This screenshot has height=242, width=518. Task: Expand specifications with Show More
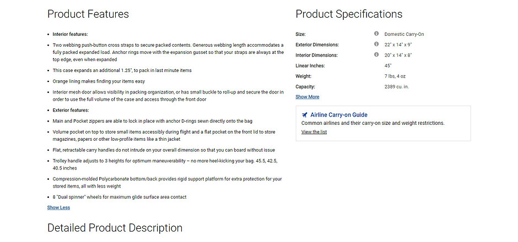(x=307, y=97)
